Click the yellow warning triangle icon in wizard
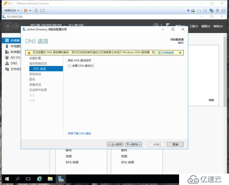 (x=29, y=53)
